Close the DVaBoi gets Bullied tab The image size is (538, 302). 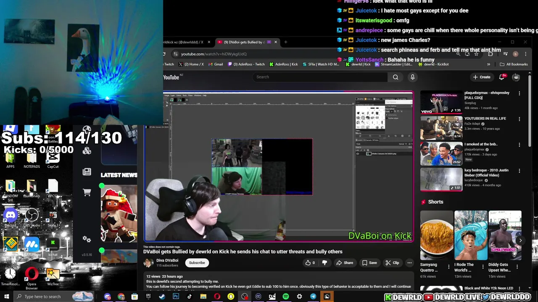pyautogui.click(x=276, y=42)
